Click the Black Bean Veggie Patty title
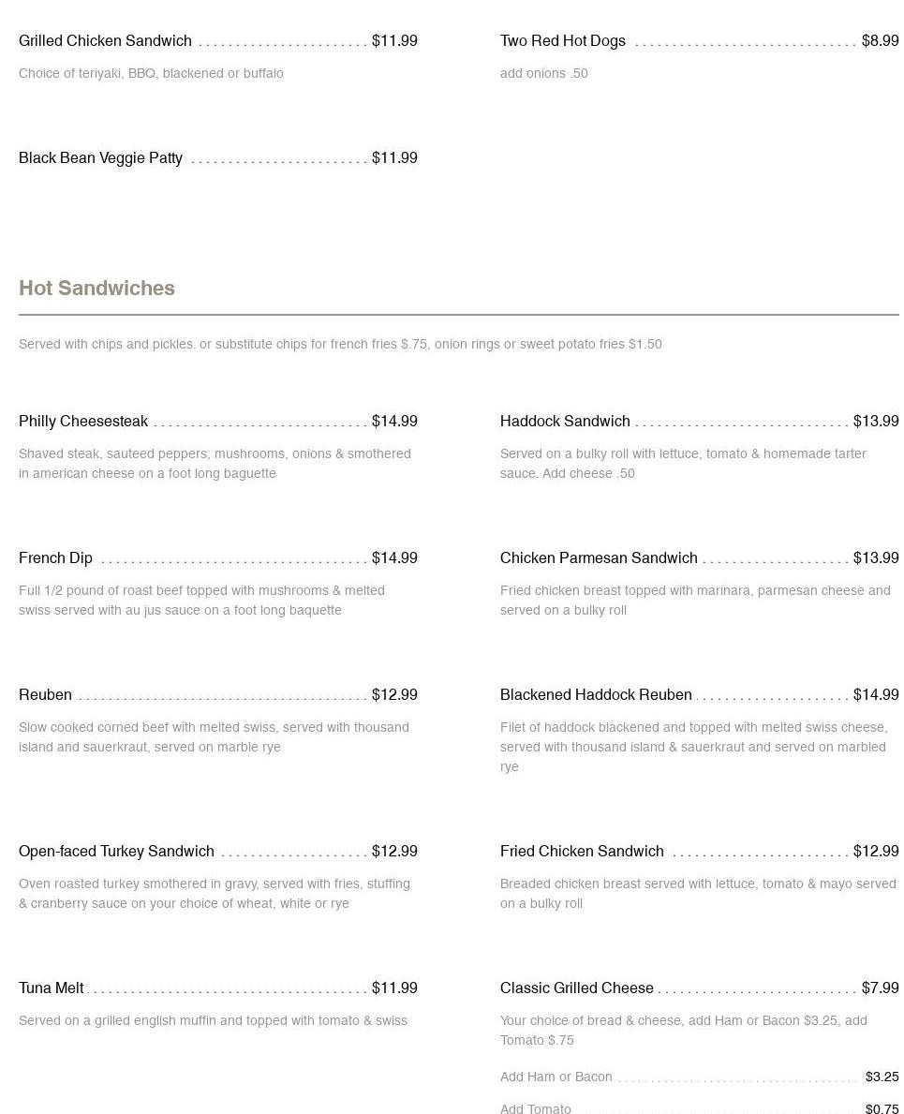This screenshot has width=904, height=1114. point(100,158)
